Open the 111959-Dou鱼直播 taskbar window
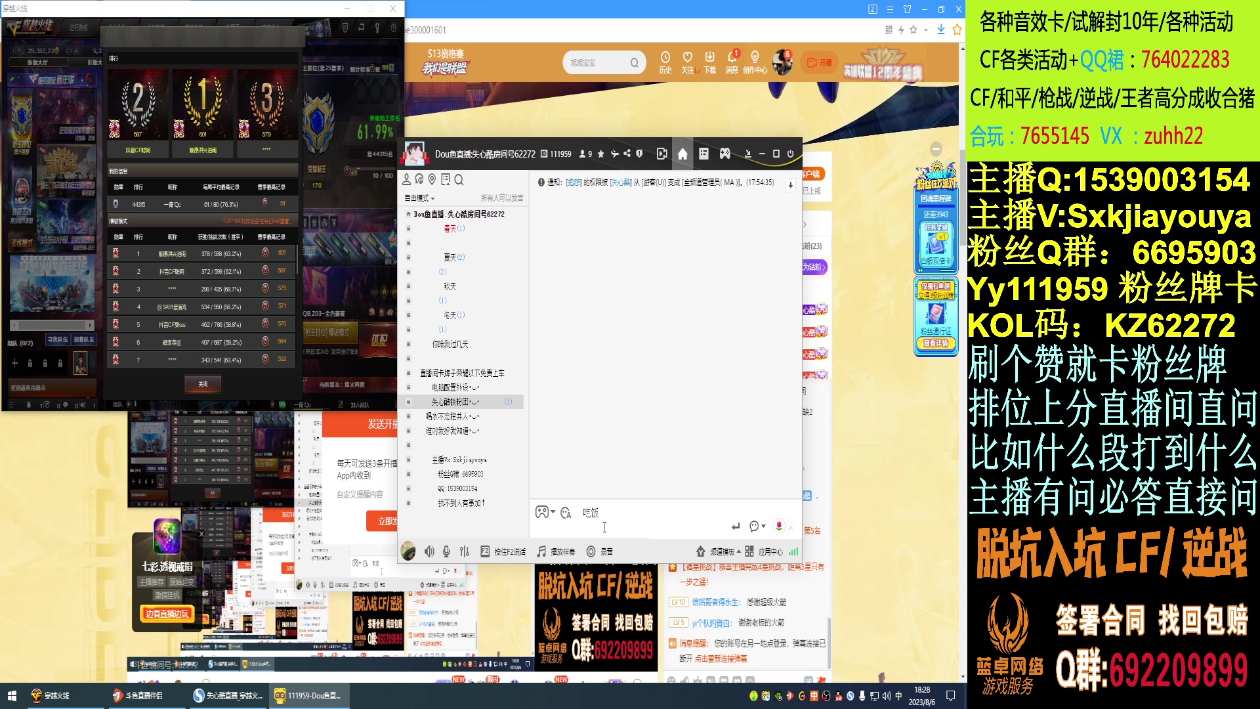The image size is (1260, 709). coord(308,696)
